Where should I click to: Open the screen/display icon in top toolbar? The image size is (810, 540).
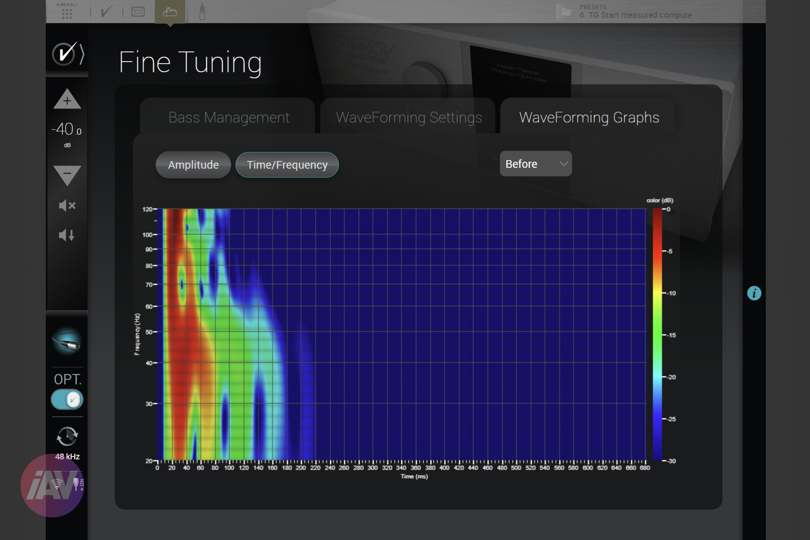tap(138, 11)
